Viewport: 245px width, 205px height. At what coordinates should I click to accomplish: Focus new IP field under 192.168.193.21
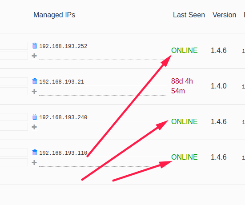(x=103, y=92)
